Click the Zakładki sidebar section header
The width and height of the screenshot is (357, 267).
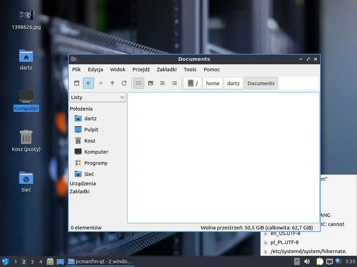(79, 192)
